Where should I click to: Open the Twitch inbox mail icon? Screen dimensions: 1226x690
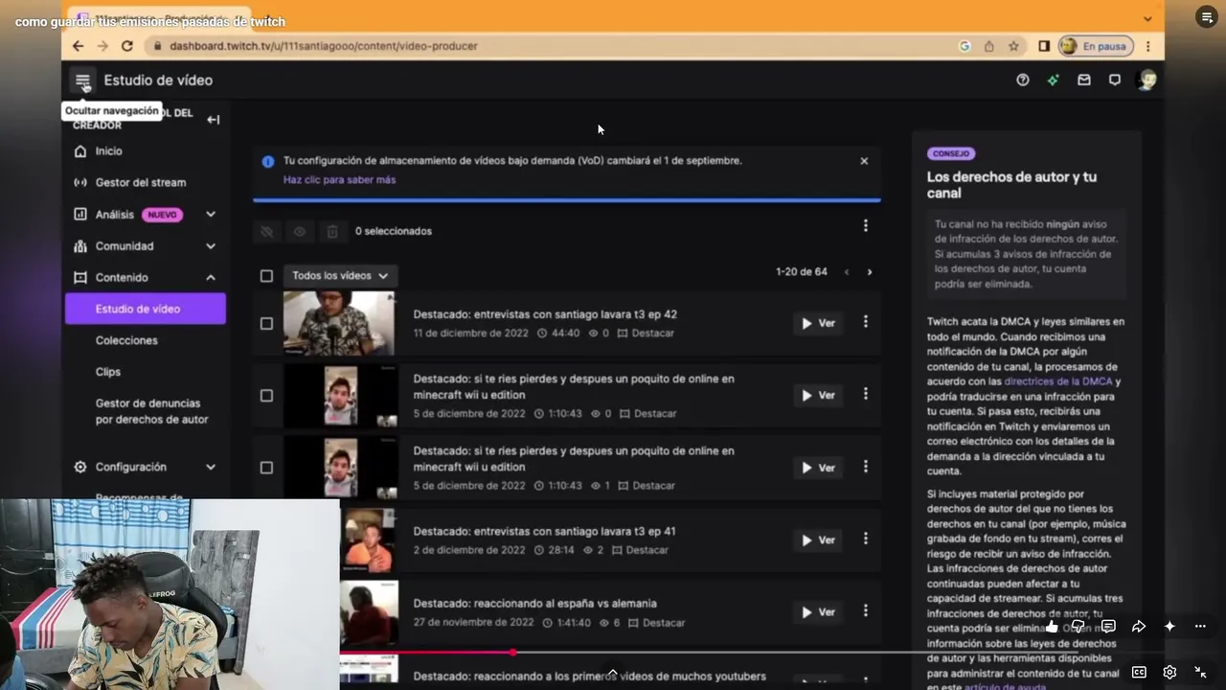click(x=1084, y=80)
